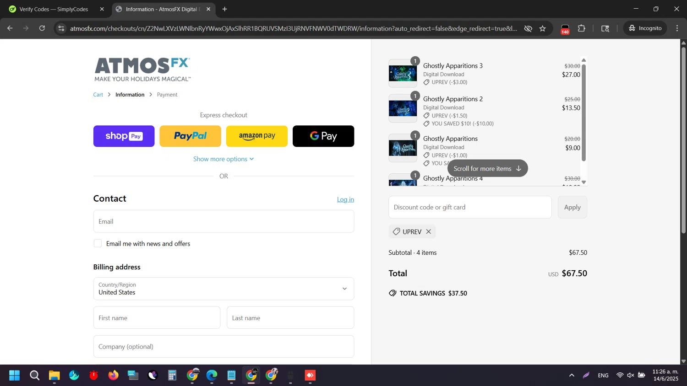The width and height of the screenshot is (687, 386).
Task: Open Microsoft Edge from taskbar
Action: (212, 375)
